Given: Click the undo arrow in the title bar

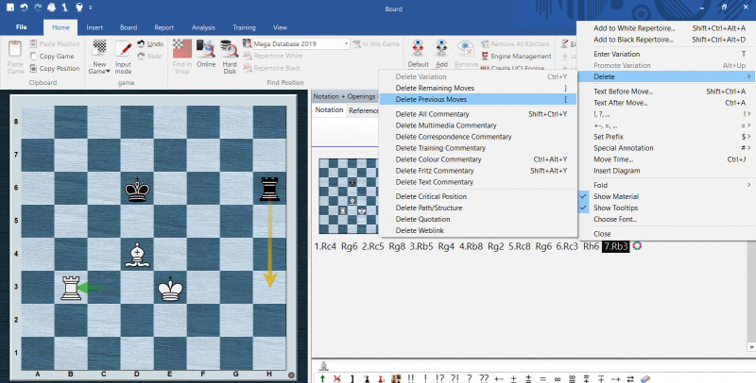Looking at the screenshot, I should [24, 8].
